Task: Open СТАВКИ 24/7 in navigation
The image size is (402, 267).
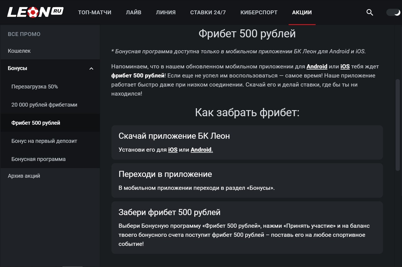Action: [x=208, y=12]
